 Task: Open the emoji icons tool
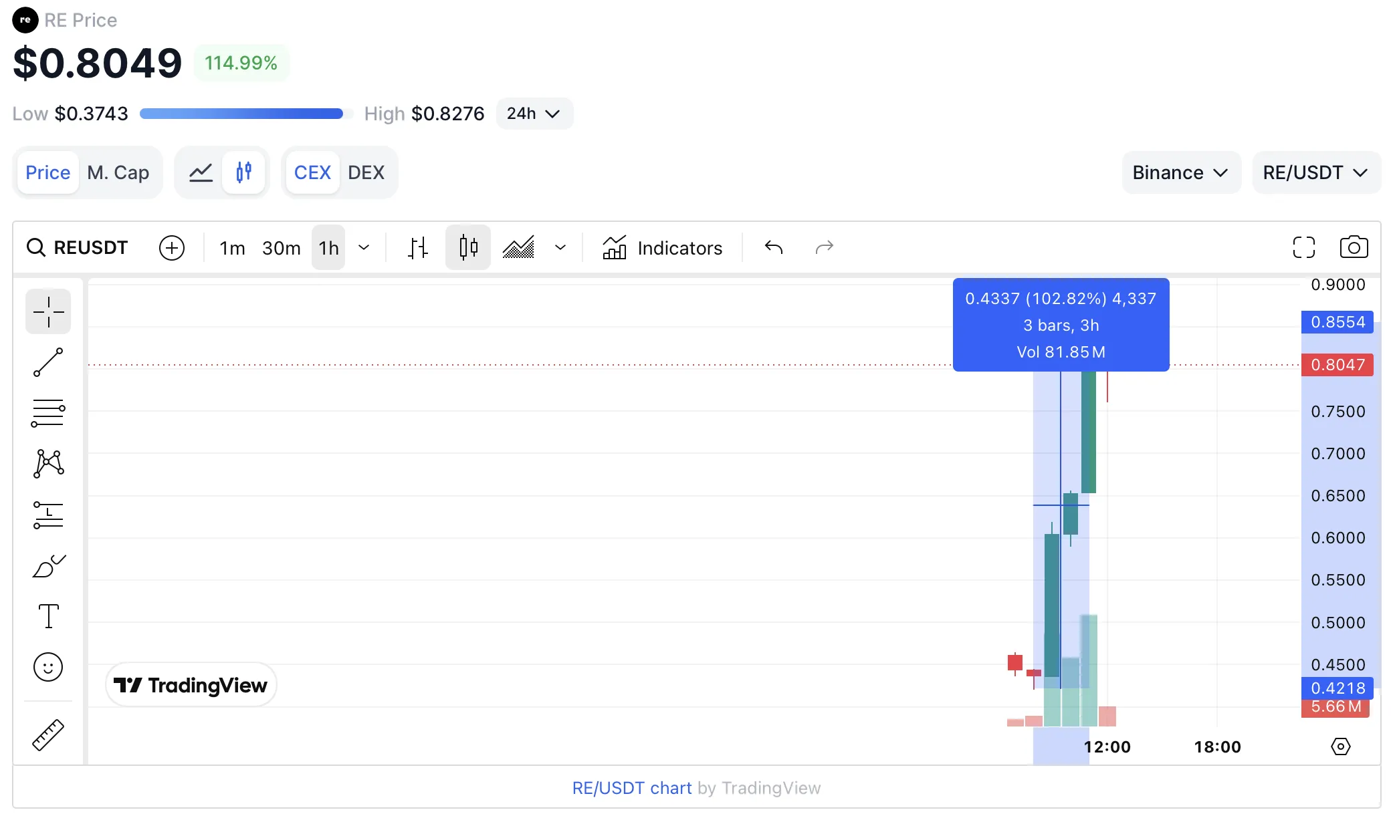click(48, 667)
